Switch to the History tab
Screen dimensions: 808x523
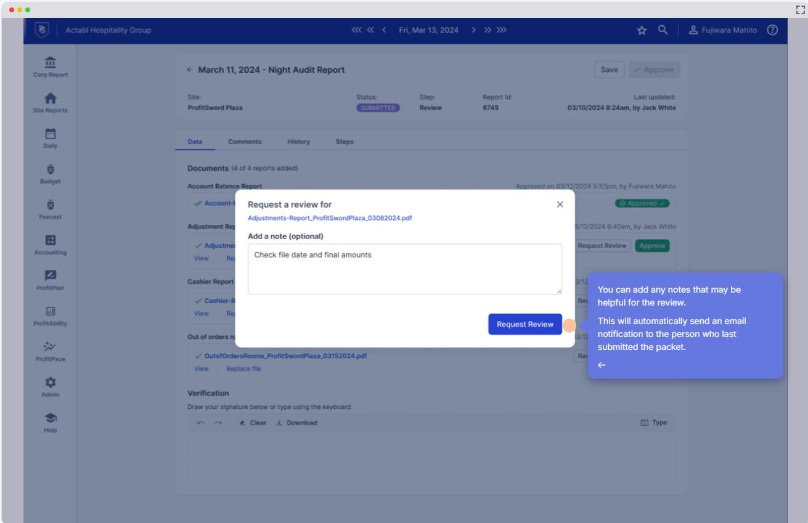(x=298, y=142)
